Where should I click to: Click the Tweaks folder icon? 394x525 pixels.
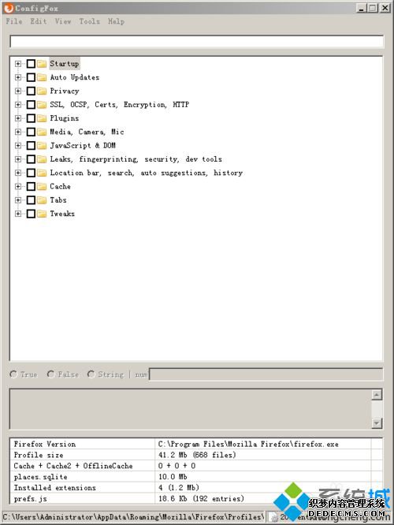42,214
